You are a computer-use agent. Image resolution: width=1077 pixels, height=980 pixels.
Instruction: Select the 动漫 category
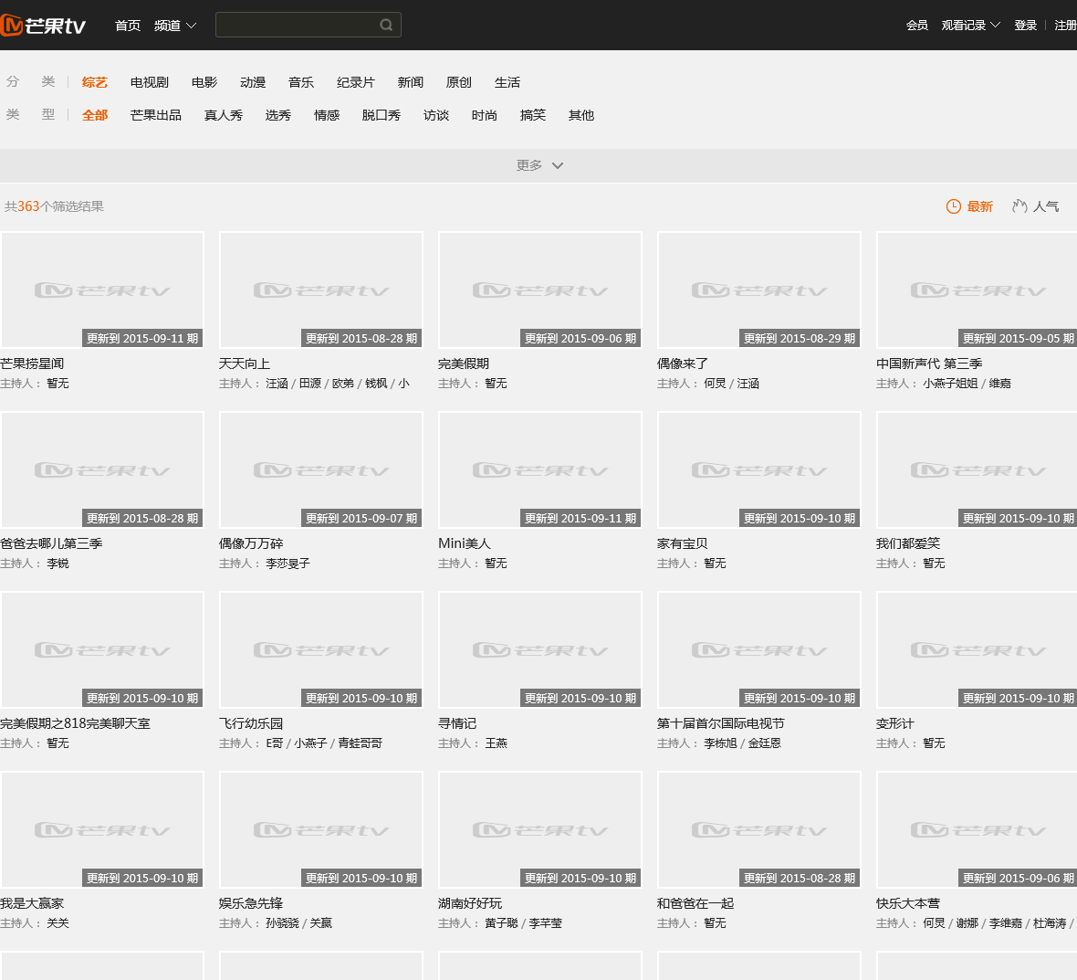coord(253,82)
